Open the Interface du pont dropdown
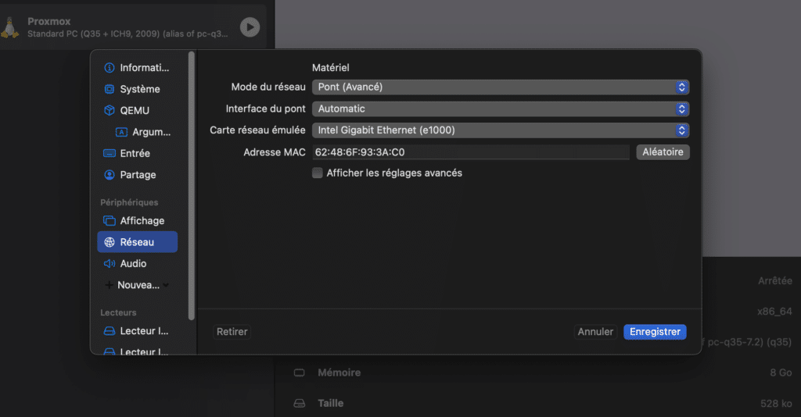801x417 pixels. tap(501, 109)
